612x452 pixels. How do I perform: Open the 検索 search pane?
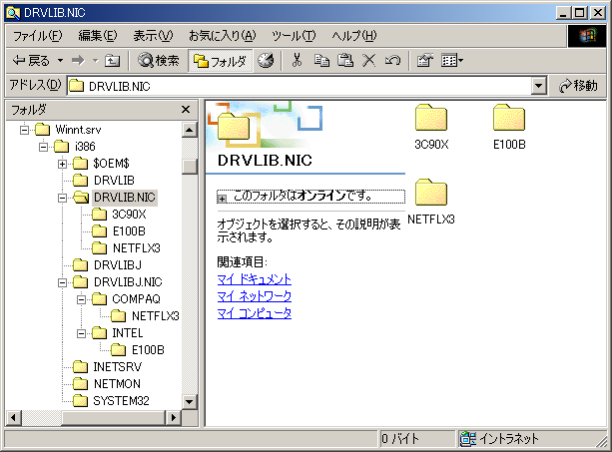(159, 61)
